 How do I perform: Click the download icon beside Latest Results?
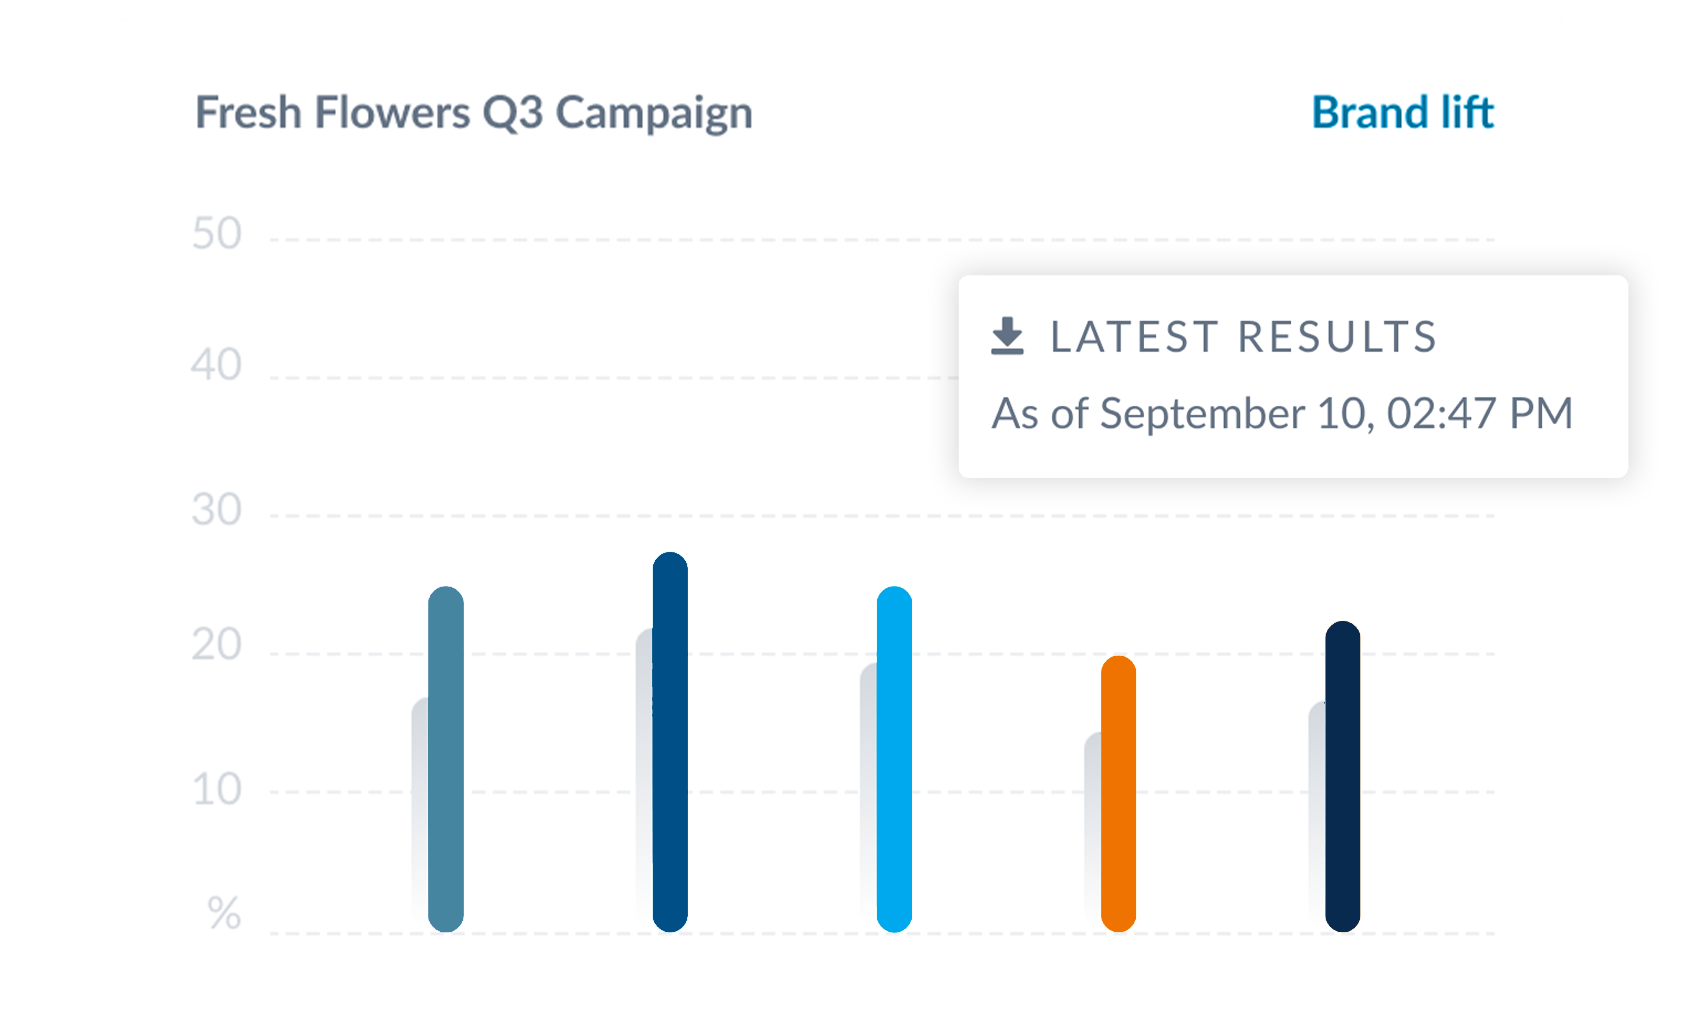click(1007, 336)
